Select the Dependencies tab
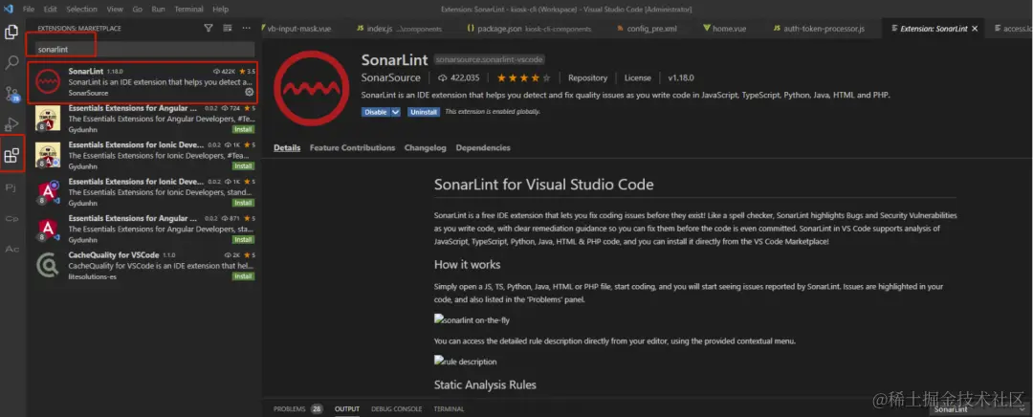Viewport: 1033px width, 417px height. pos(483,147)
